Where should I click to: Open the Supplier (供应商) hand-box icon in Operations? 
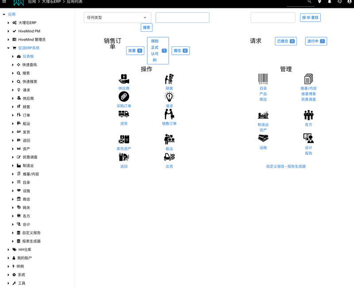point(124,79)
